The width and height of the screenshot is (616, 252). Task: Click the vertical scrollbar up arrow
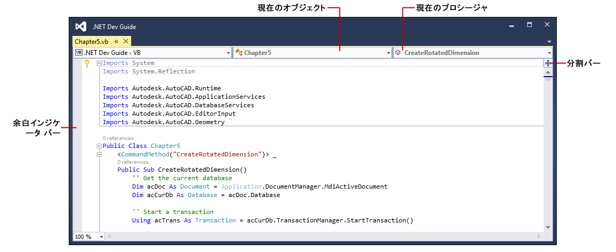coord(548,73)
